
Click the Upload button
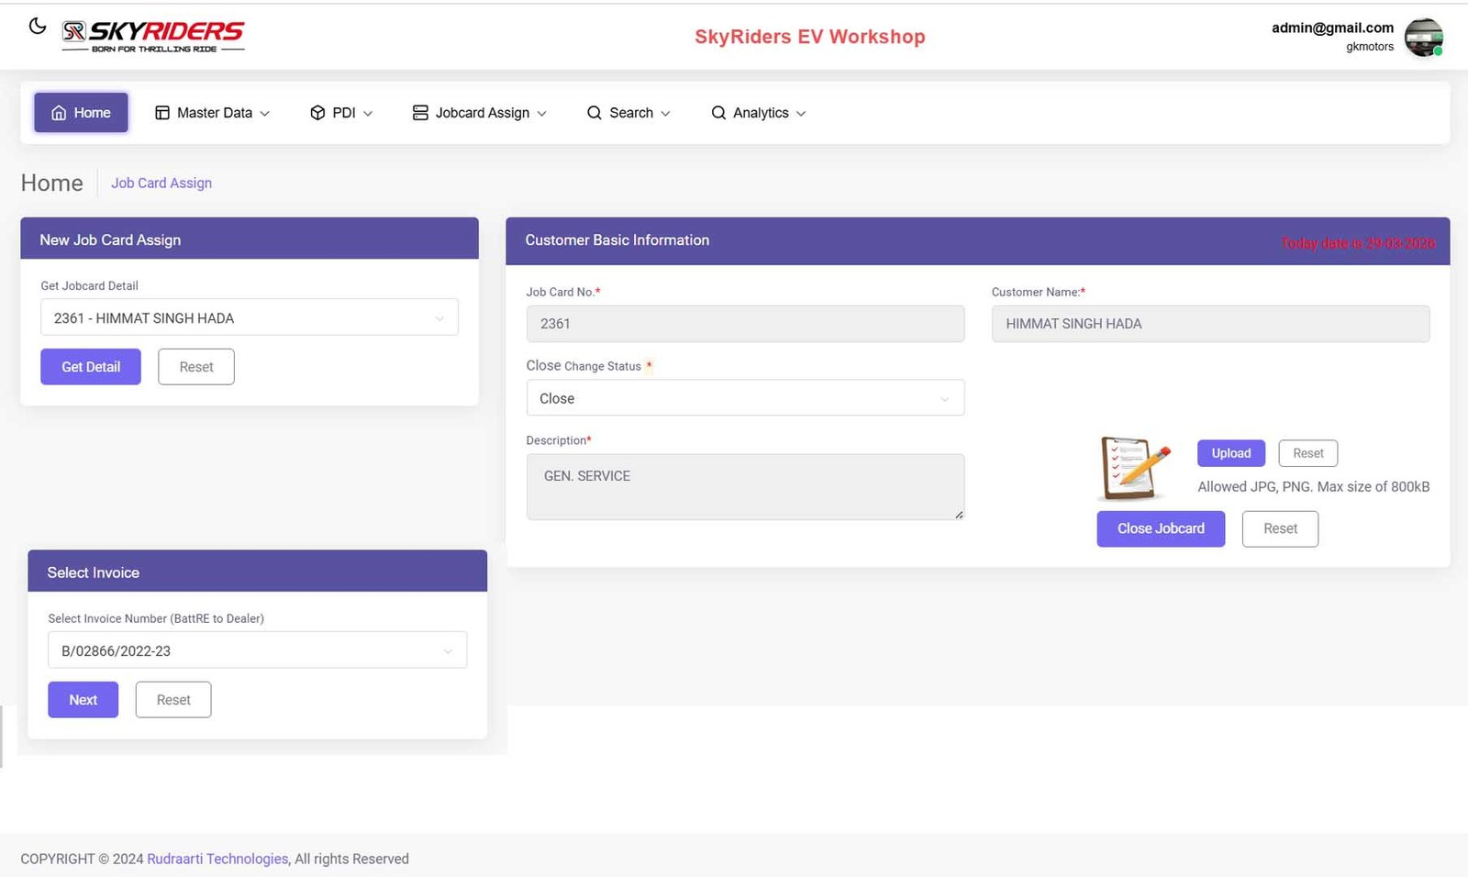pyautogui.click(x=1230, y=453)
